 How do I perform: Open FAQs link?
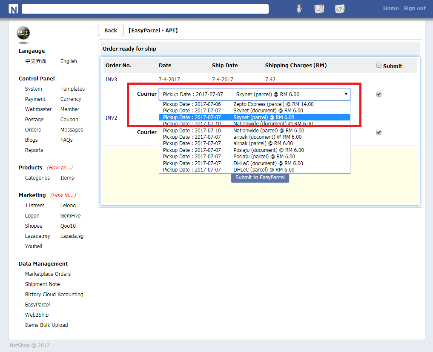coord(66,140)
